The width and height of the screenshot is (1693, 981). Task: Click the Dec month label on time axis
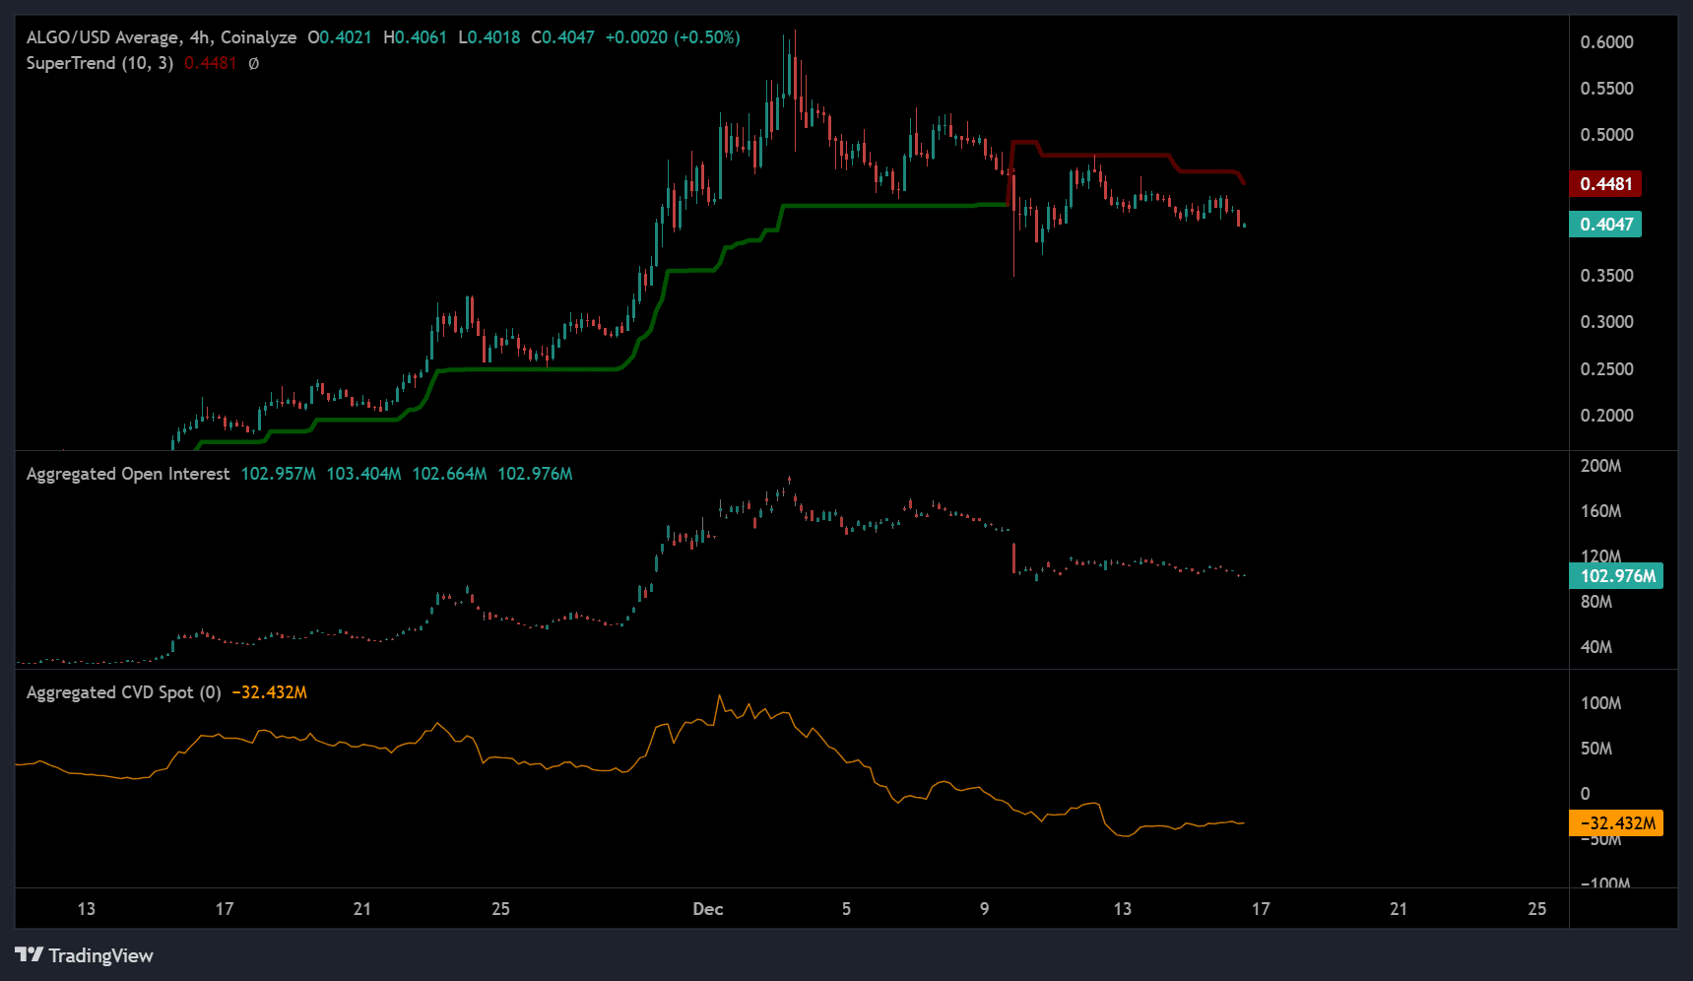708,909
